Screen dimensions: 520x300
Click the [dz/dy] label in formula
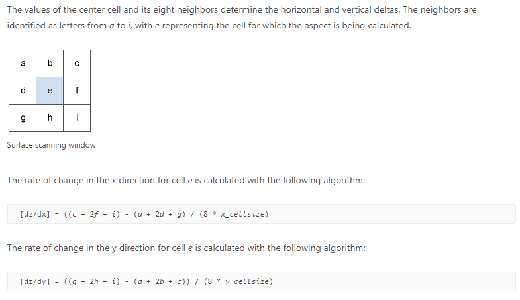point(35,281)
